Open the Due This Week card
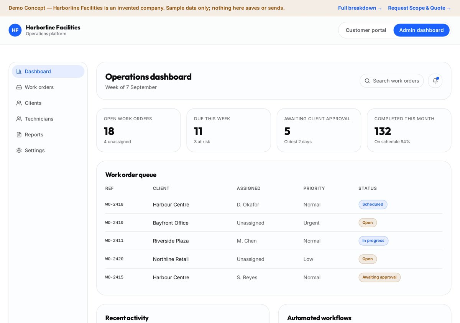This screenshot has height=323, width=460. 228,130
